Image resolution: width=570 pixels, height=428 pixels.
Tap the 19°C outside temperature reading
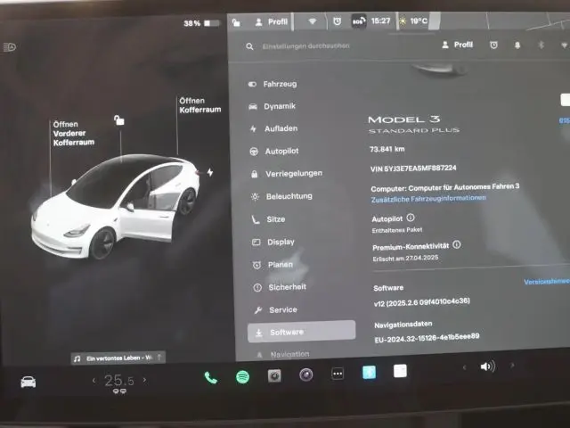click(x=418, y=21)
